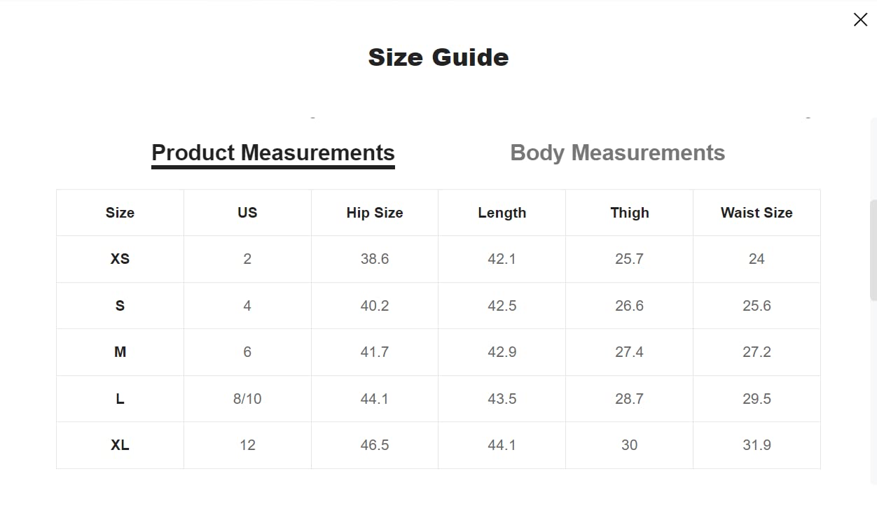Select the XS size row label

(x=120, y=259)
